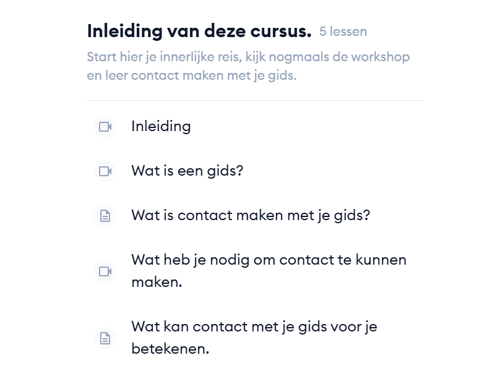Click the video icon beside the Inleiding lesson

[105, 127]
